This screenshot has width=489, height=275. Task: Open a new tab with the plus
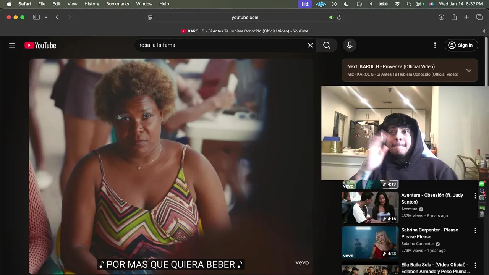click(466, 17)
